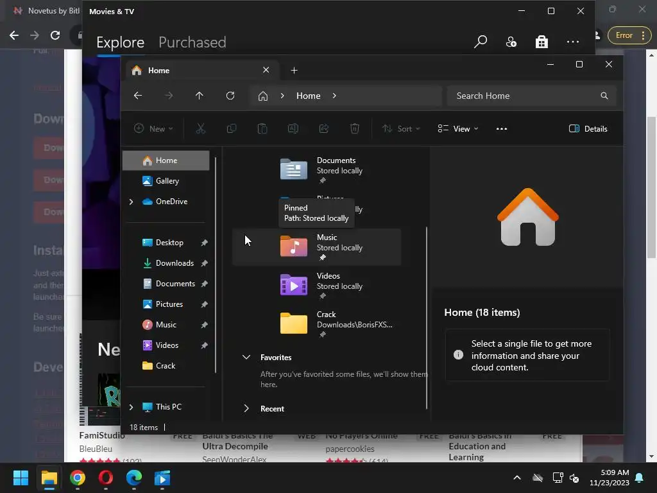The width and height of the screenshot is (657, 493).
Task: Click the search icon in Movies & TV
Action: click(x=481, y=42)
